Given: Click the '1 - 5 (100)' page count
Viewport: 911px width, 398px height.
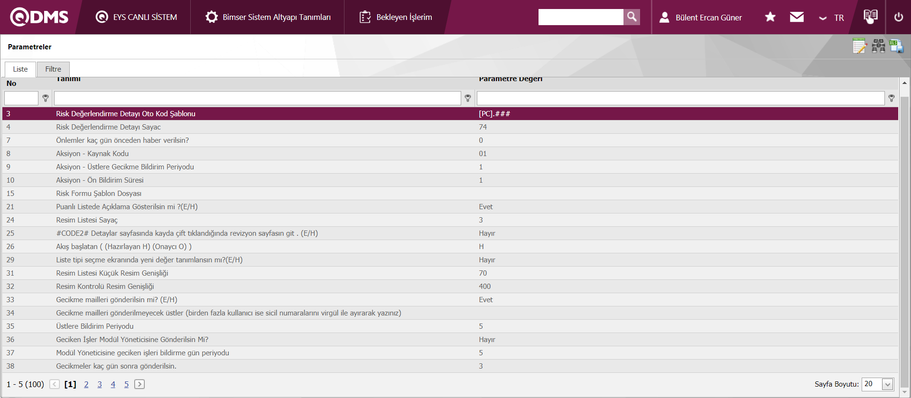Looking at the screenshot, I should coord(25,384).
